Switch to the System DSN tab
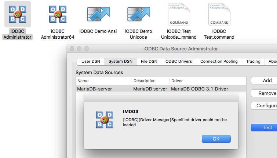 [120, 62]
